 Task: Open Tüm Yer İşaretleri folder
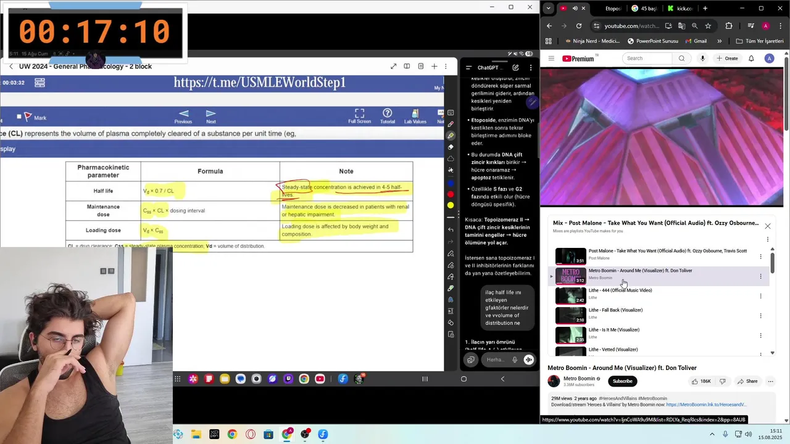[760, 41]
